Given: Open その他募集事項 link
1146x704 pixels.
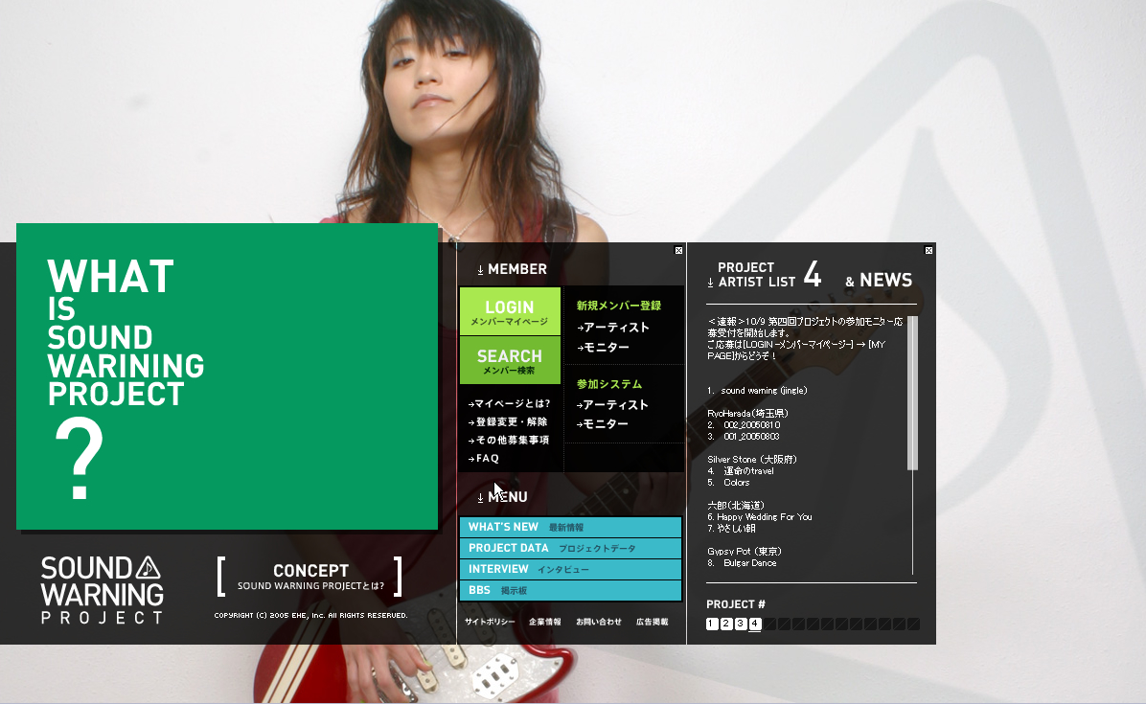Looking at the screenshot, I should (x=509, y=440).
